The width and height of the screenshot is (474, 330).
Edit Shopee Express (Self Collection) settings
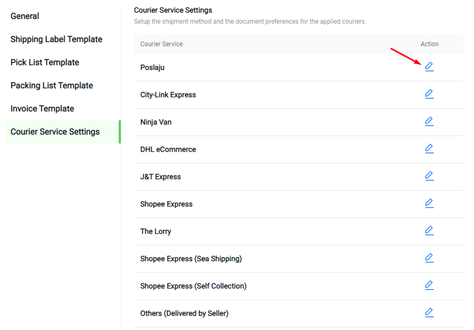429,285
